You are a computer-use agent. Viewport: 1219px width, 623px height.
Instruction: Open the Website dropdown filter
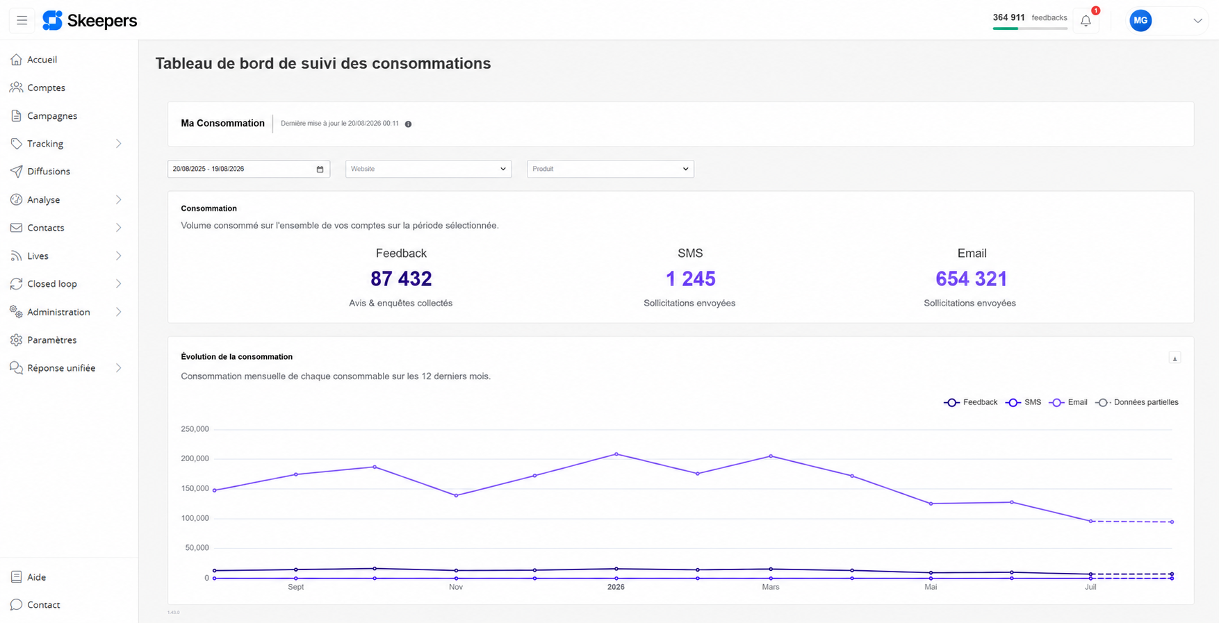pos(428,169)
